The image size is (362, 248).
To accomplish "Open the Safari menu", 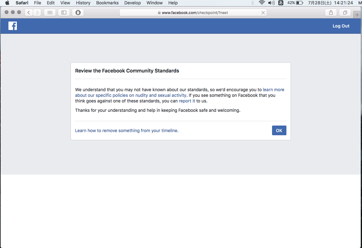I will (x=22, y=3).
